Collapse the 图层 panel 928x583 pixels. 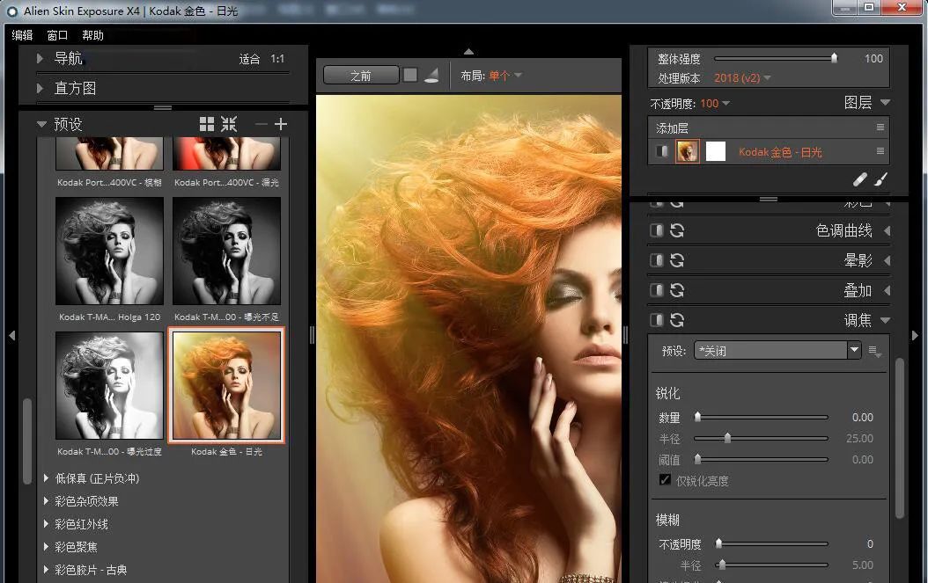886,102
